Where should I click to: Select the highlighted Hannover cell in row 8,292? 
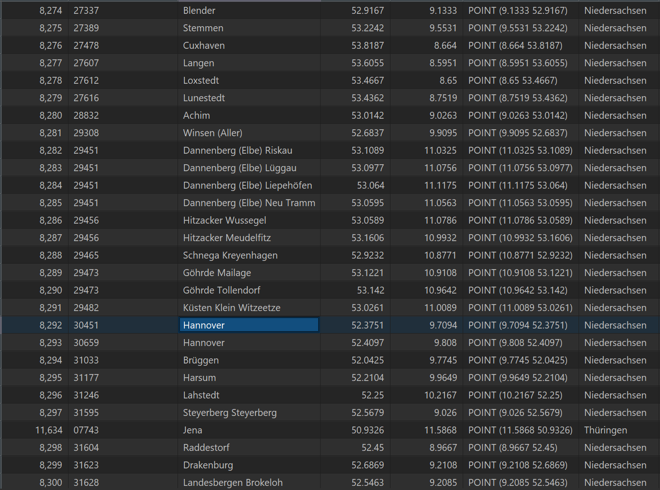[x=248, y=325]
